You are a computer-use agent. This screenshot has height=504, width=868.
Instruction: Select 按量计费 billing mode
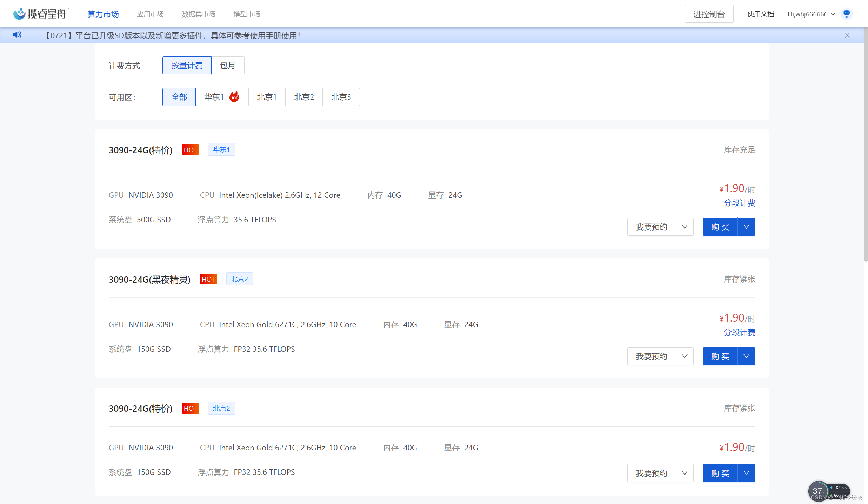187,66
